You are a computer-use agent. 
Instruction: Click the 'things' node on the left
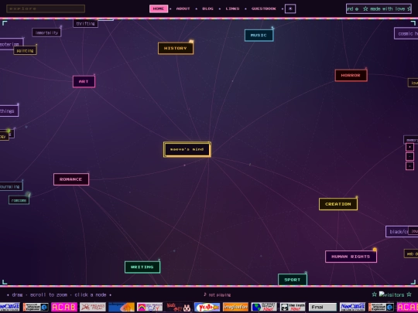coord(9,111)
